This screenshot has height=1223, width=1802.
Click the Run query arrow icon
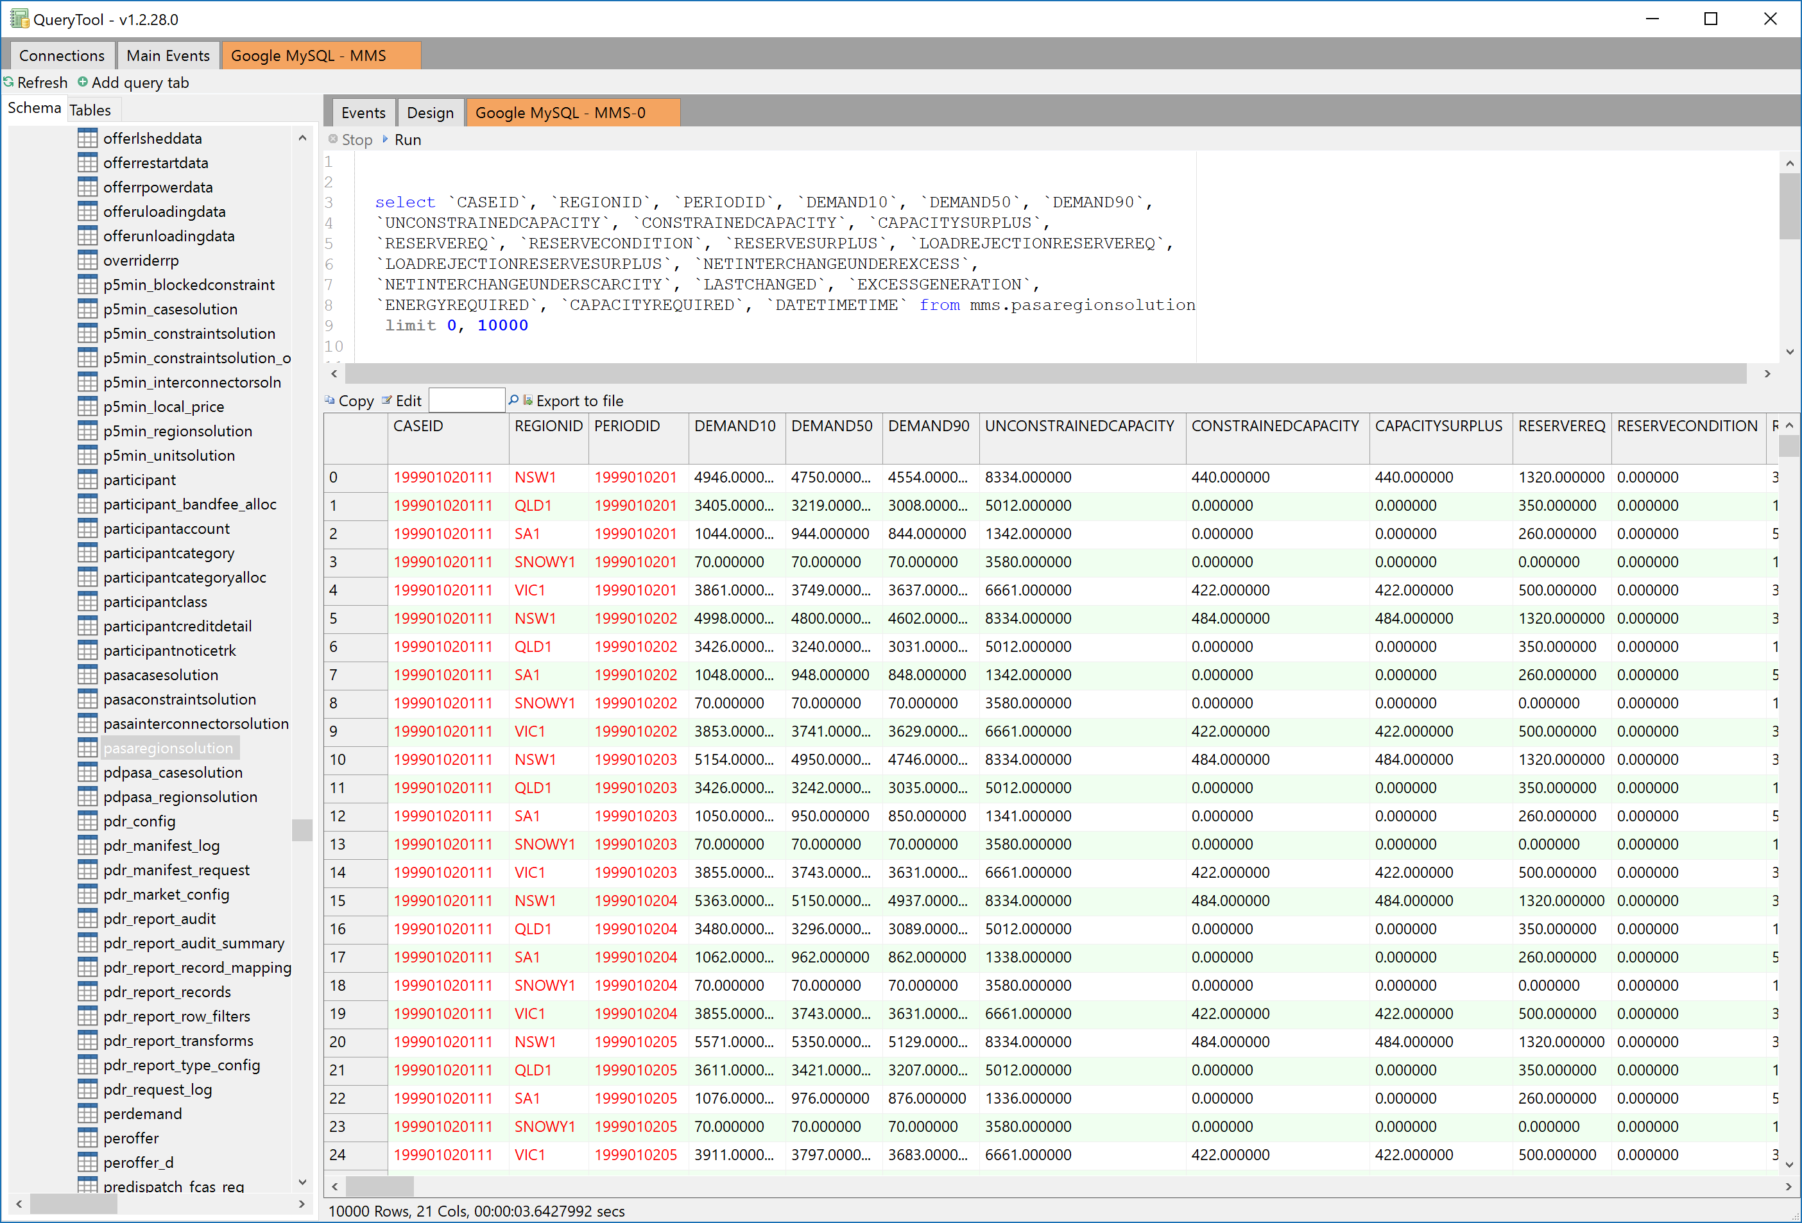[x=386, y=139]
